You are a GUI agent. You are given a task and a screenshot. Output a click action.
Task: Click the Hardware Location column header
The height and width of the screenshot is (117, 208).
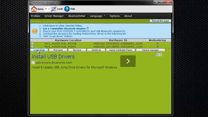point(68,40)
